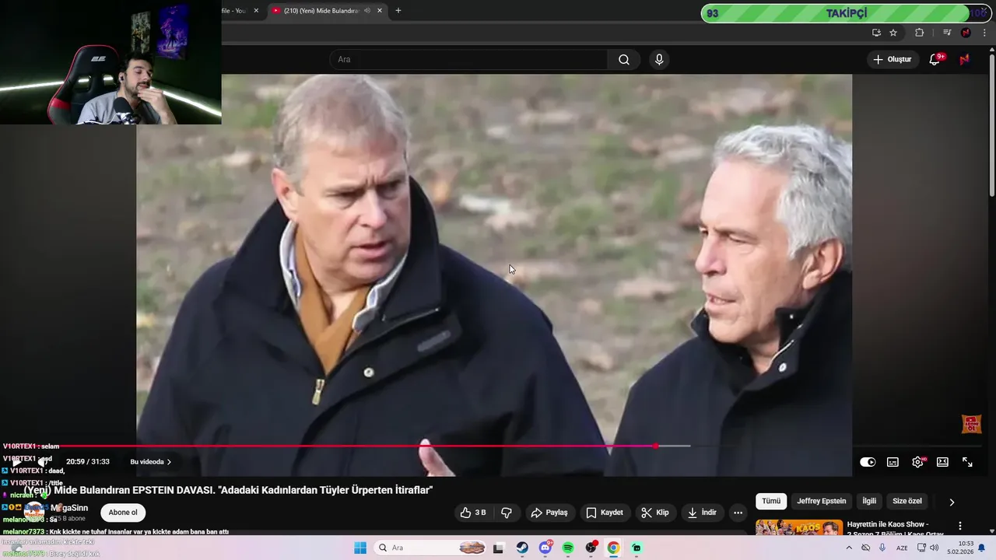Screen dimensions: 996x560
Task: Start voice search with the microphone icon
Action: (659, 60)
